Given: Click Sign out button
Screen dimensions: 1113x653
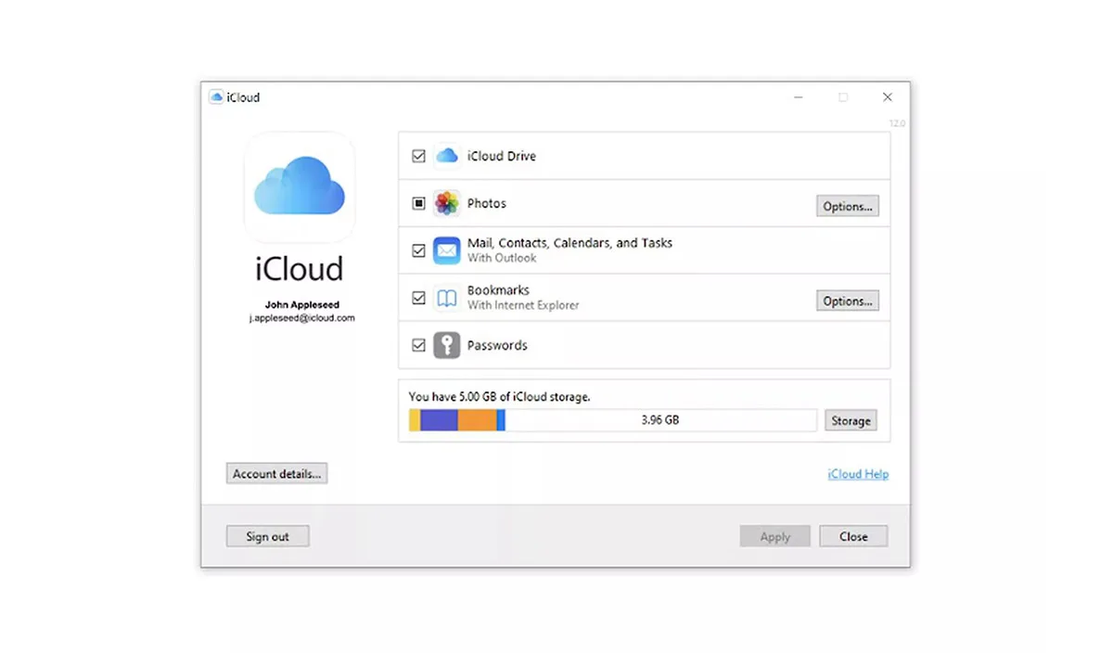Looking at the screenshot, I should coord(267,536).
